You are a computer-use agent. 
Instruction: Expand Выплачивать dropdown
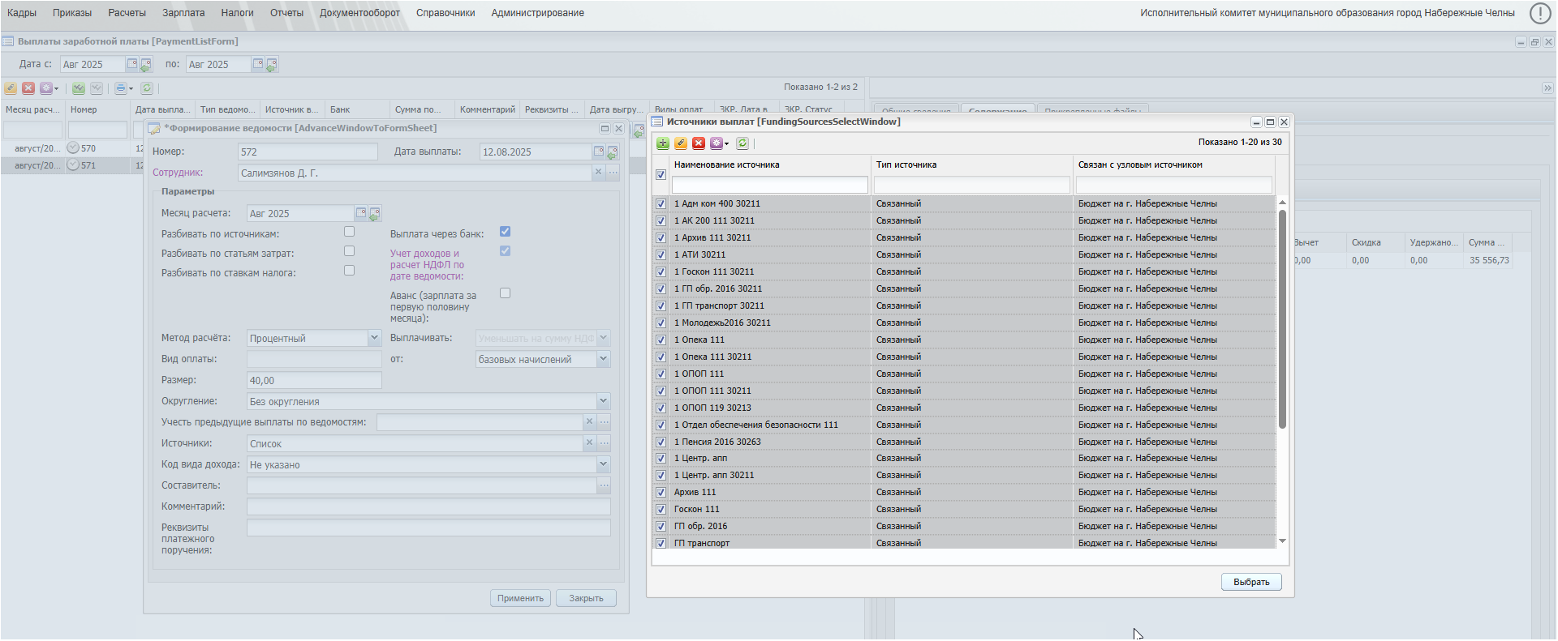pyautogui.click(x=603, y=338)
